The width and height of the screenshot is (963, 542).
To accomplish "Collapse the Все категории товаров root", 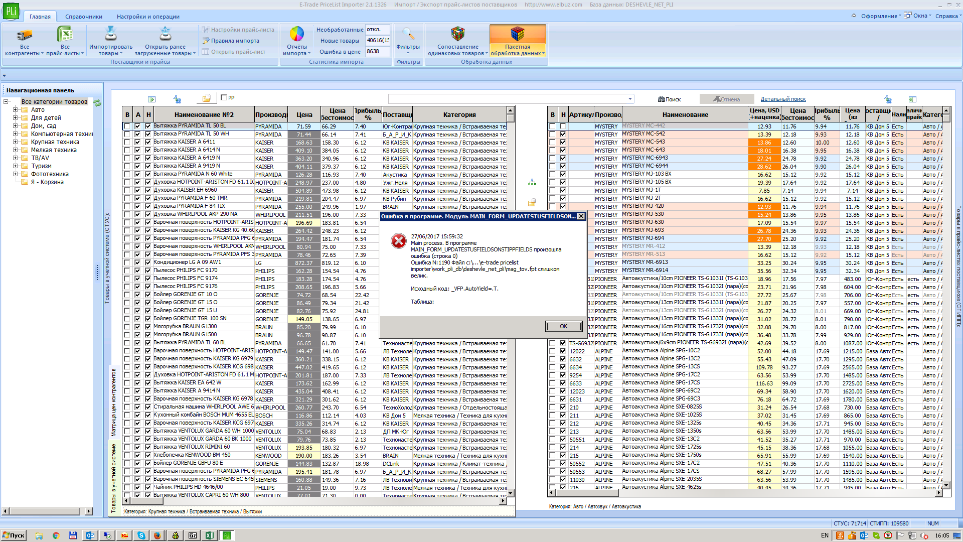I will point(6,102).
